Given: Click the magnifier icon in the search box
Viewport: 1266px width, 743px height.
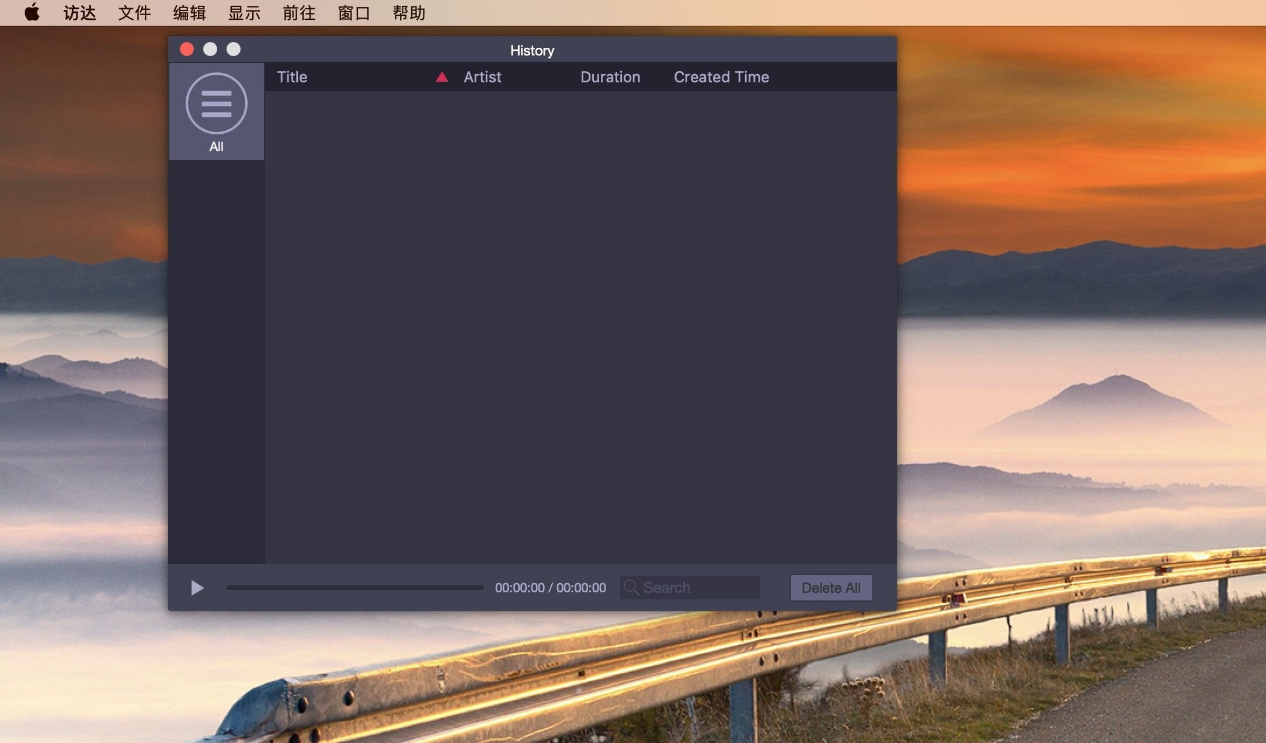Looking at the screenshot, I should click(x=631, y=587).
